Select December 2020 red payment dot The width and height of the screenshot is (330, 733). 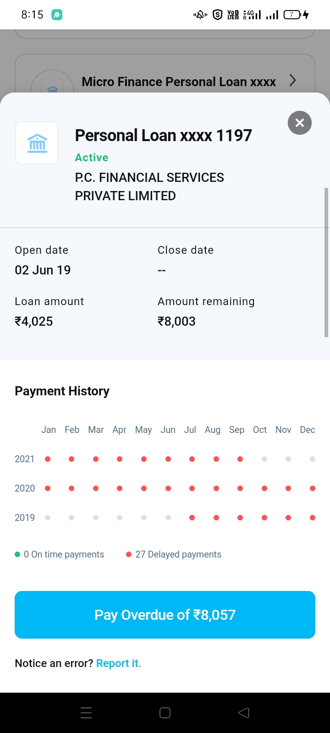coord(313,488)
